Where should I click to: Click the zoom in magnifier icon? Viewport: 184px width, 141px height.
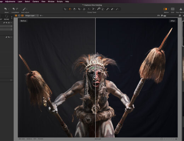180,16
